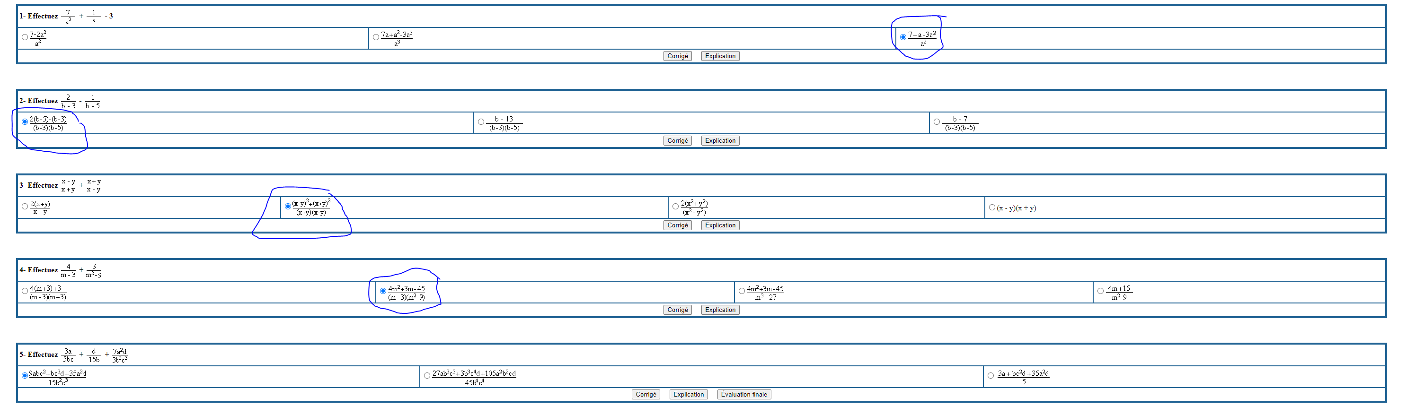Choose option 4m+15 over m²-9
Viewport: 1415px width, 415px height.
1100,291
